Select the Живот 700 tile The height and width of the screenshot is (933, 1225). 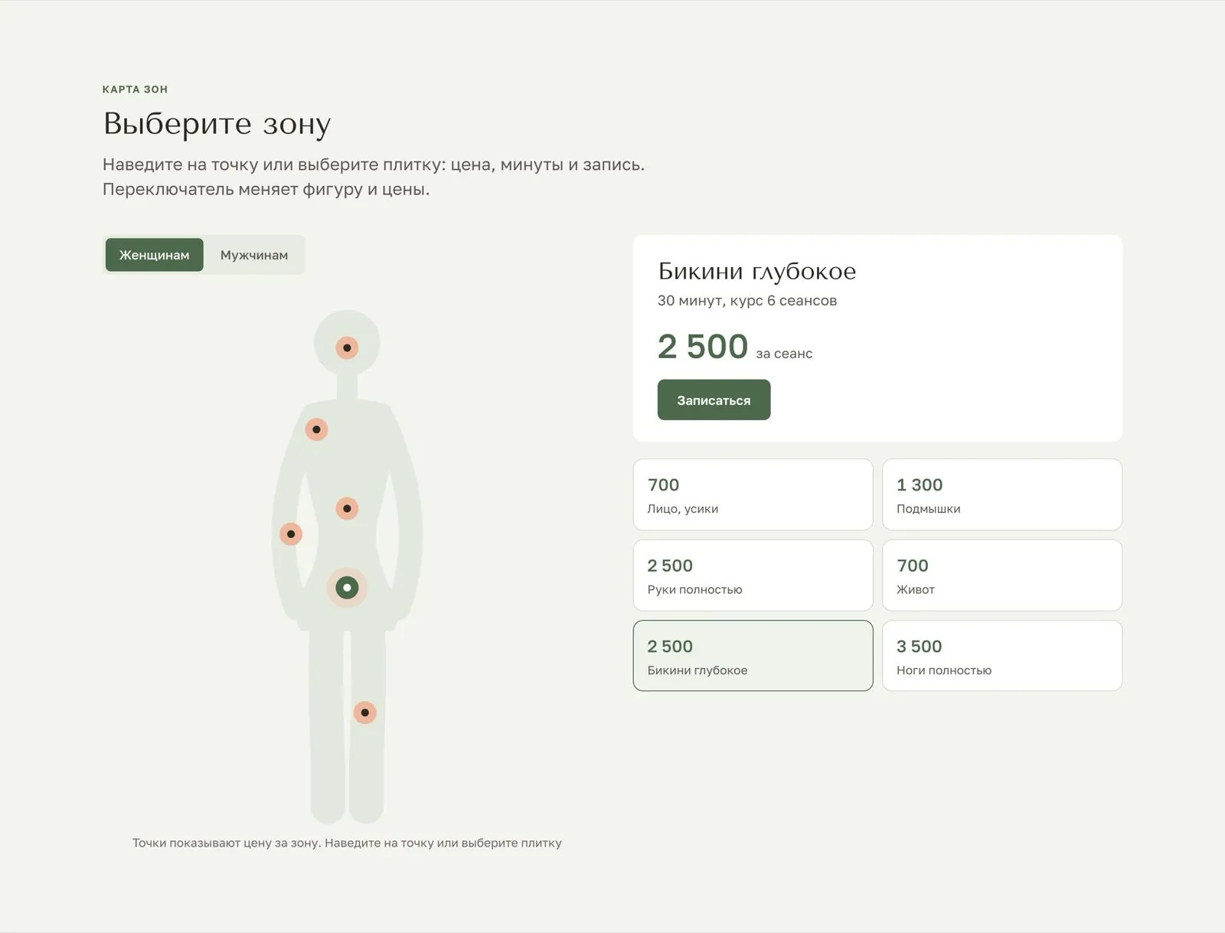coord(1002,576)
